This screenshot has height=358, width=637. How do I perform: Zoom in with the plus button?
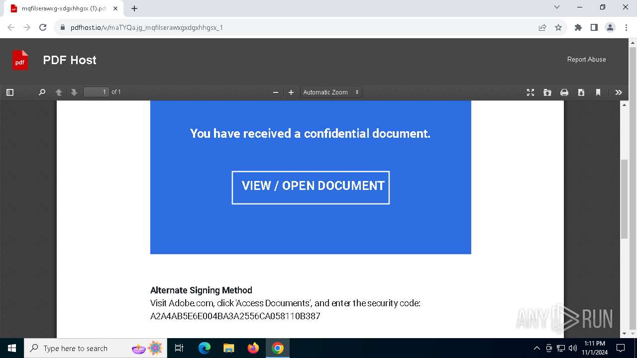(x=291, y=92)
